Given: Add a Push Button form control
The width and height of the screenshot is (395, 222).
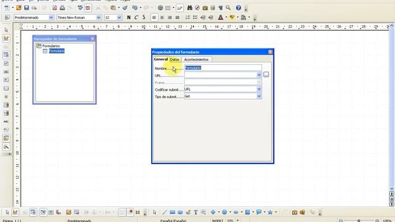Looking at the screenshot, I should [x=6, y=89].
